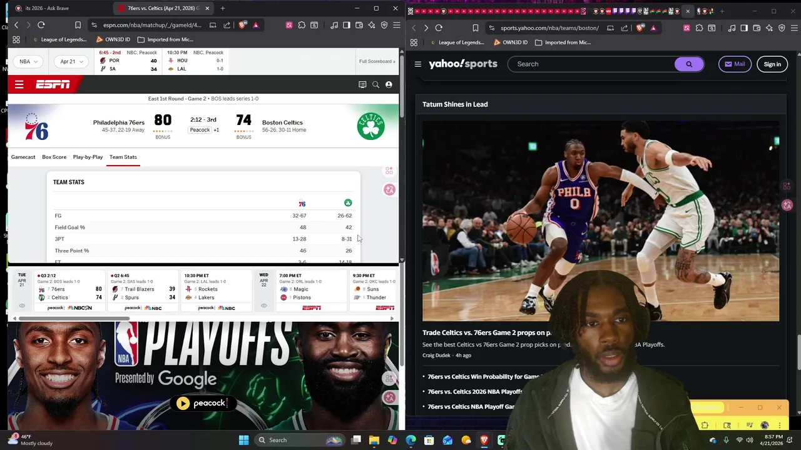Image resolution: width=801 pixels, height=450 pixels.
Task: Open ESPN search magnifier icon
Action: 375,84
